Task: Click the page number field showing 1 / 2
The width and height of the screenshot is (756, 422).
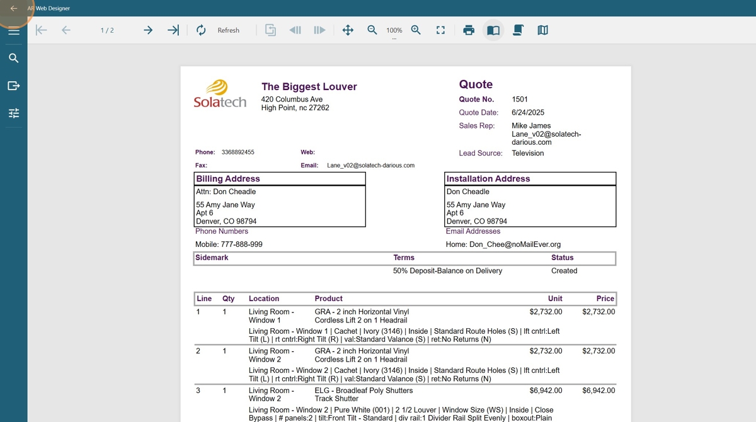Action: point(107,30)
